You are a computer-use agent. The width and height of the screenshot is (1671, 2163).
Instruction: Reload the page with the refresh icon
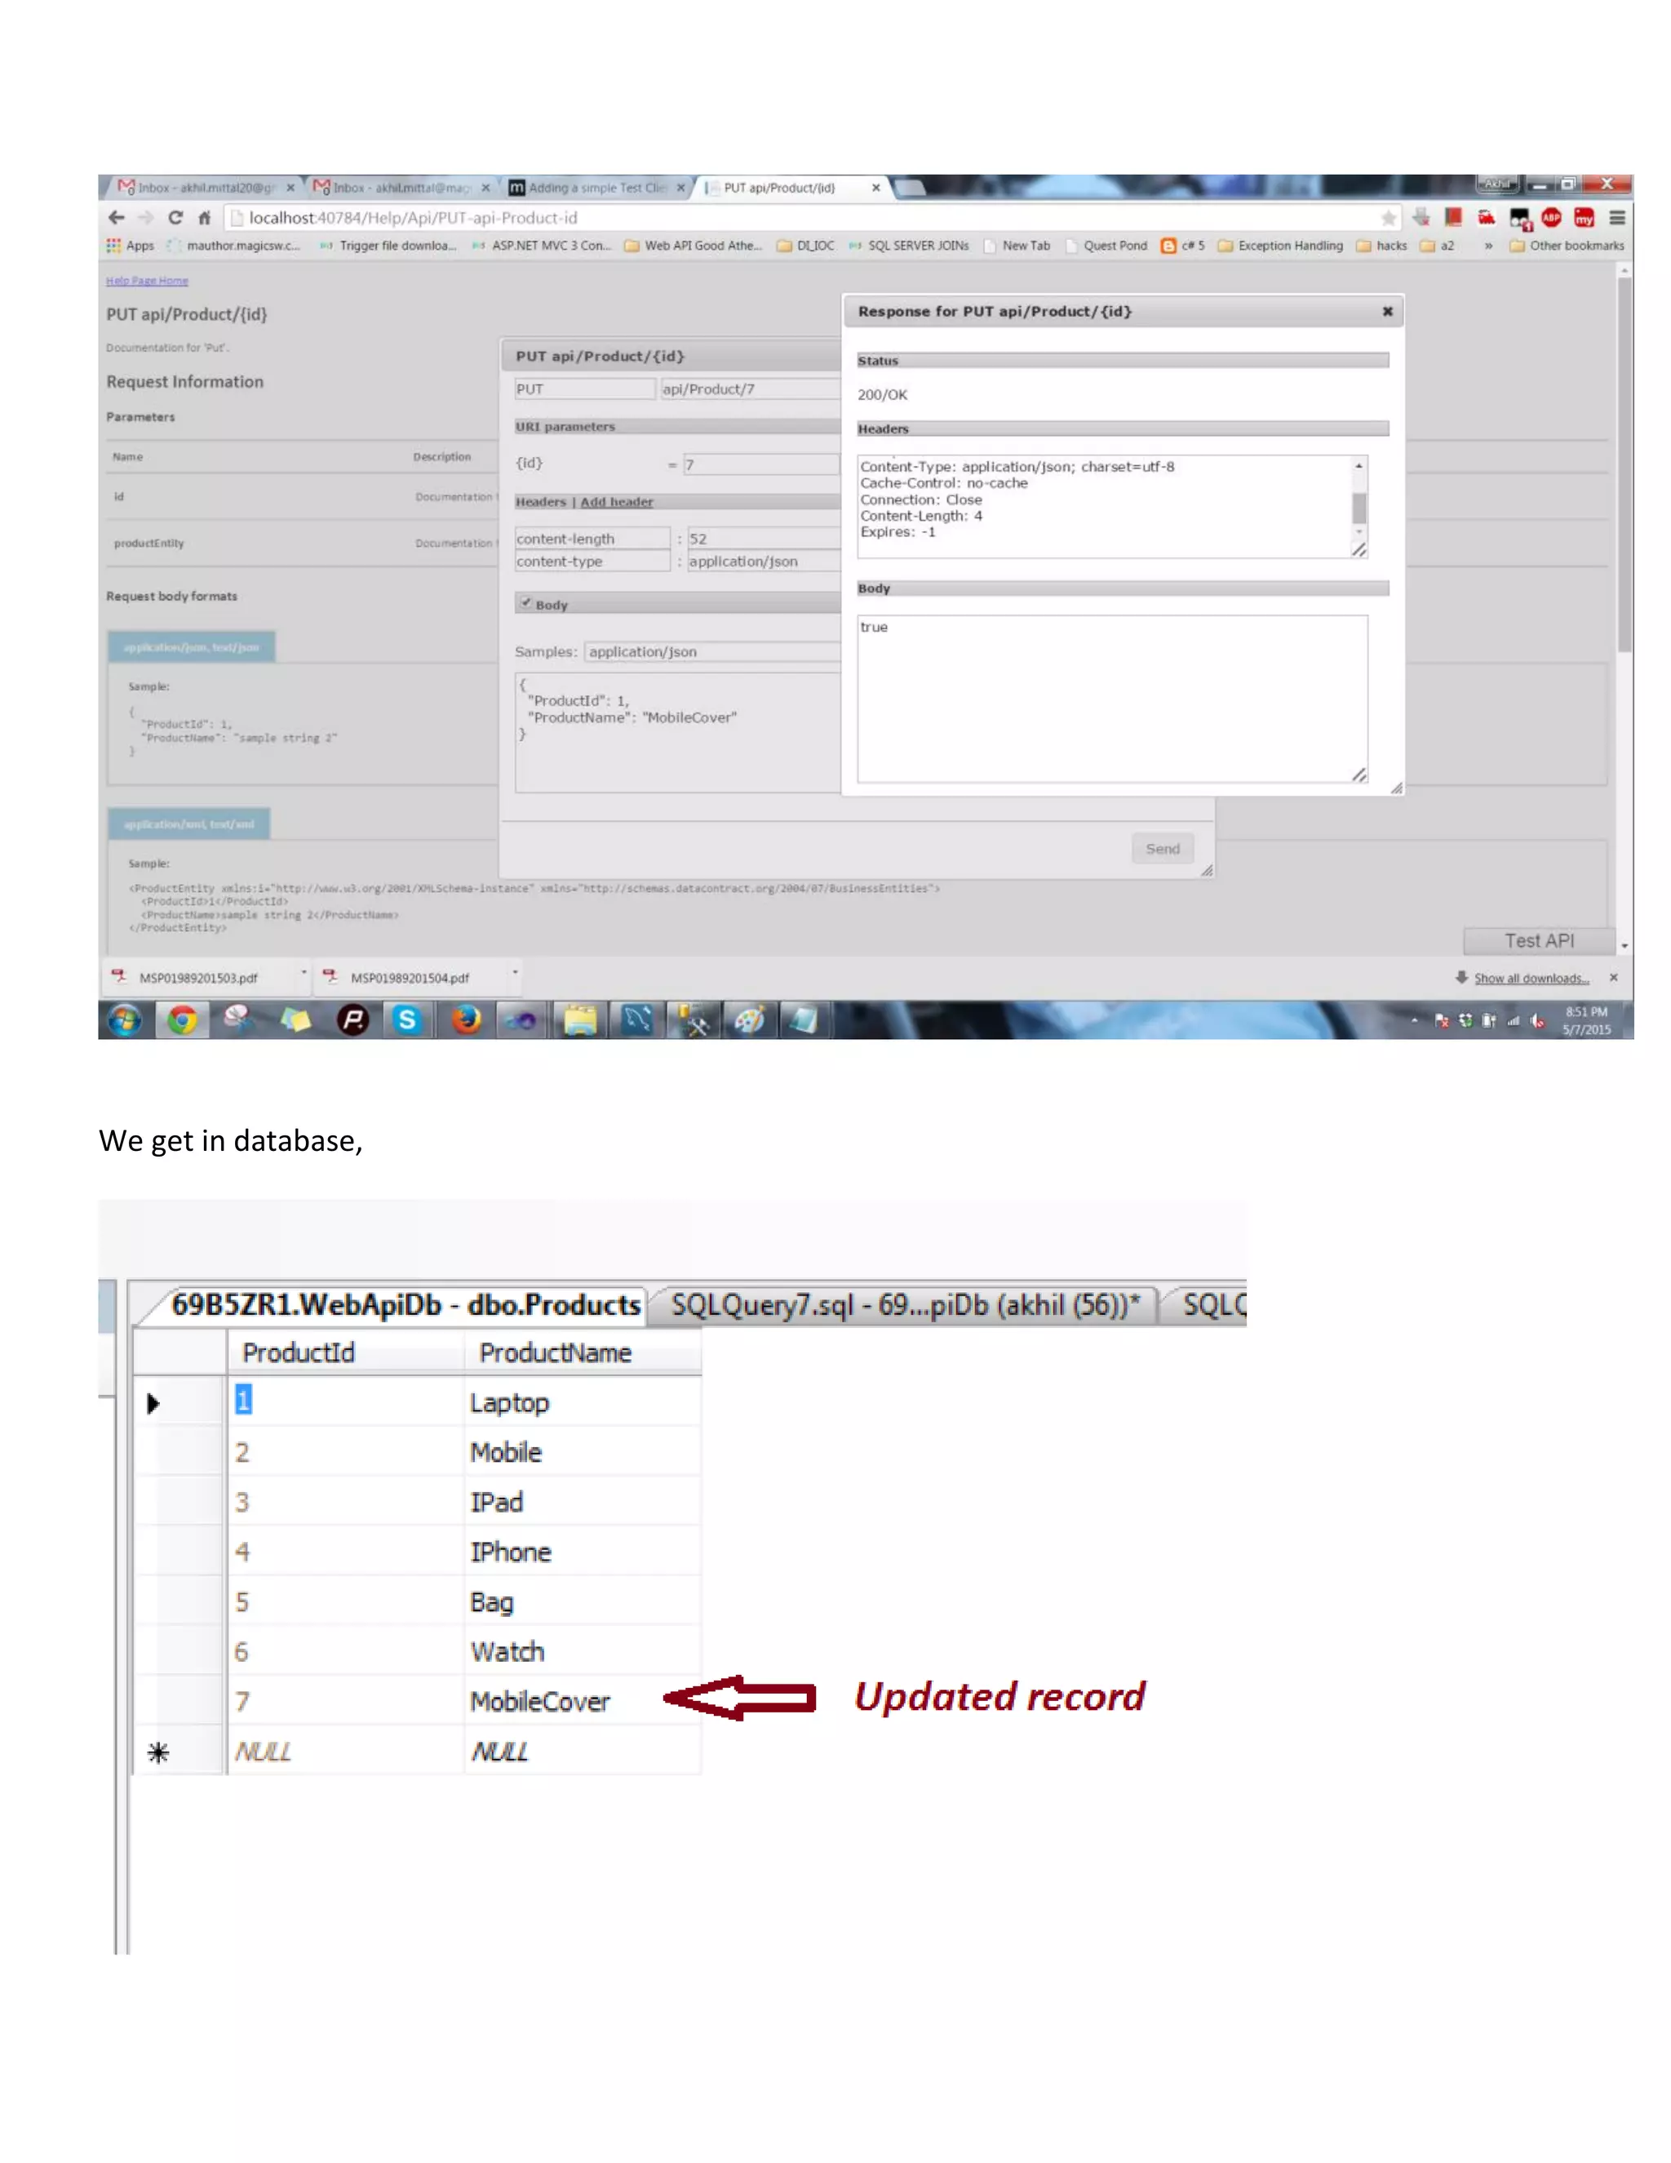tap(175, 218)
